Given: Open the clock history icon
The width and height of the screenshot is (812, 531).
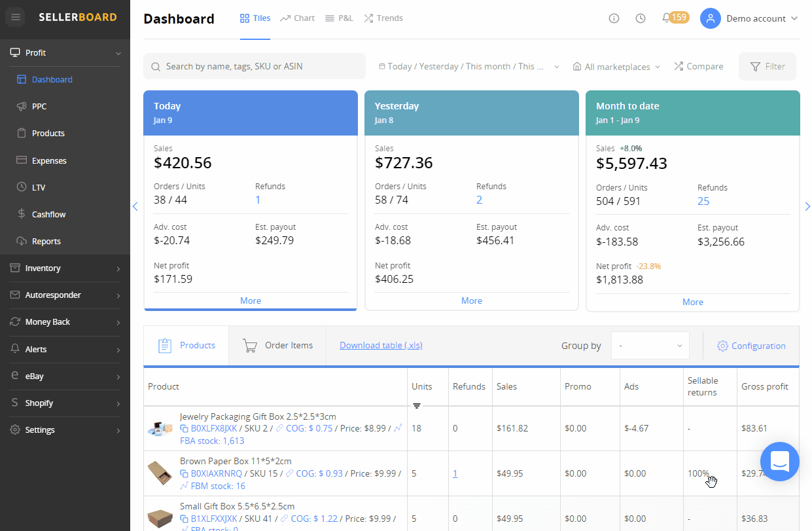Looking at the screenshot, I should 641,18.
